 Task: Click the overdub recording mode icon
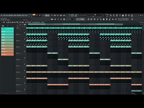coord(61,15)
